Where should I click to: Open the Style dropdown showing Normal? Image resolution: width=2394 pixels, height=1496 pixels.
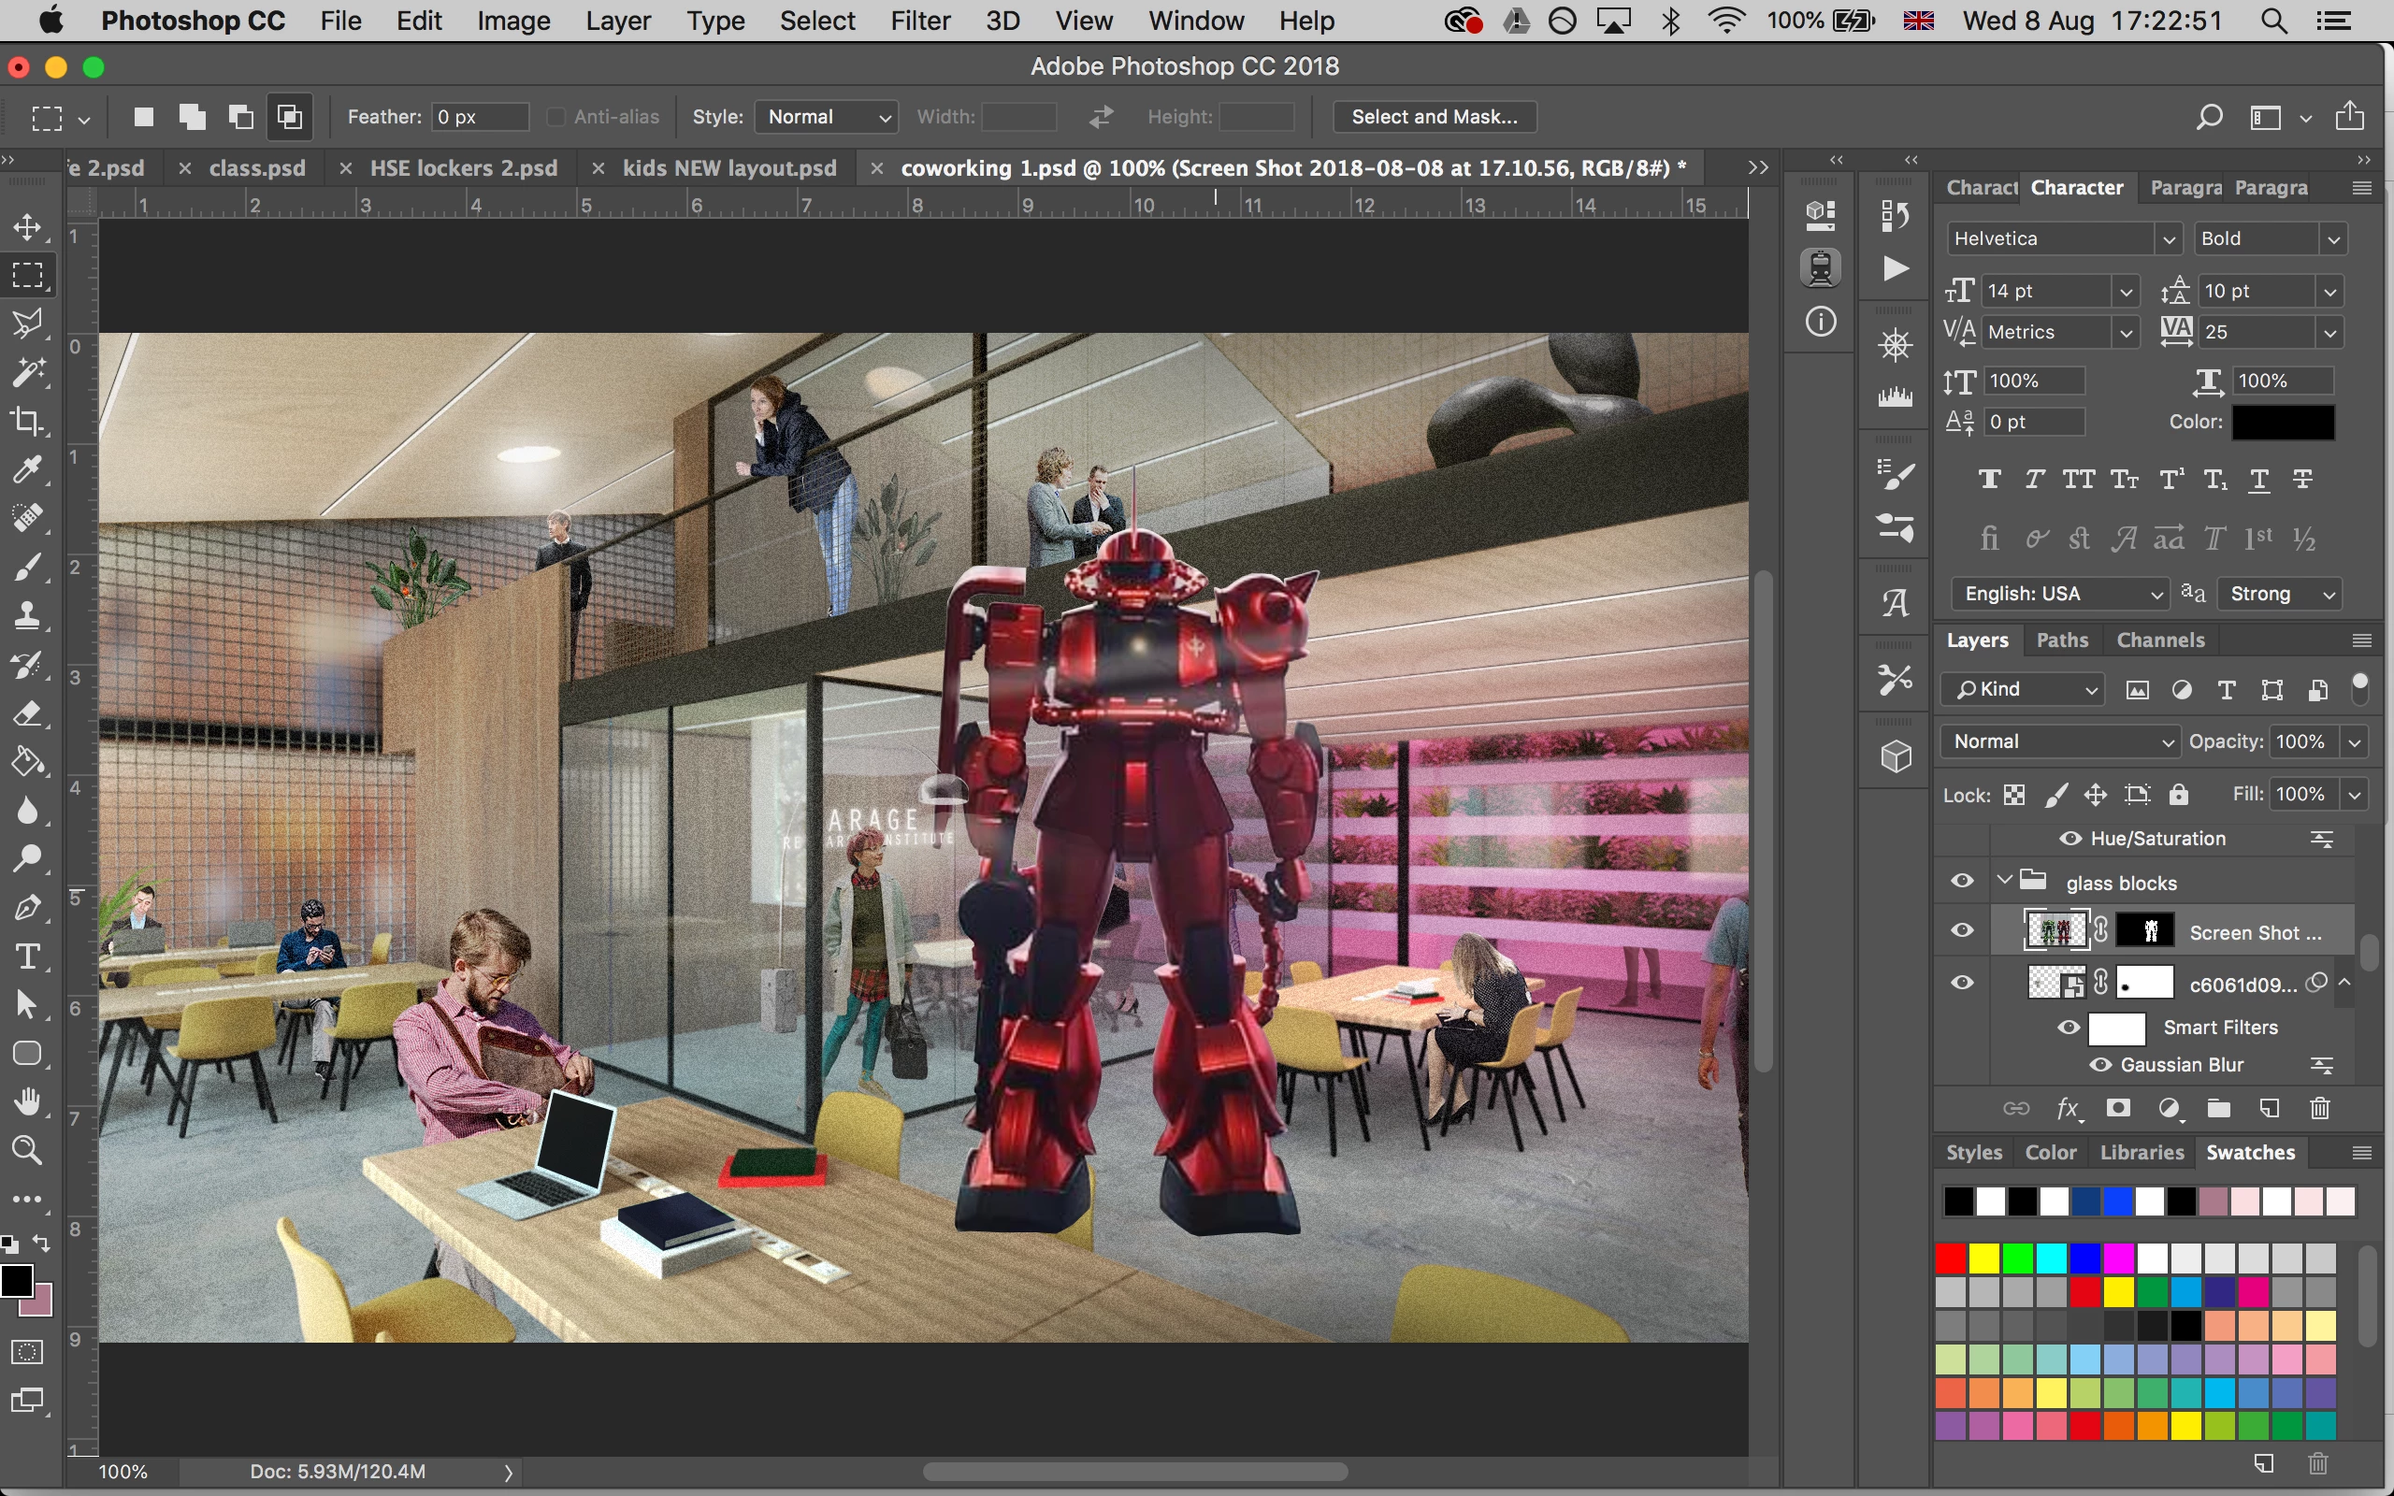826,117
